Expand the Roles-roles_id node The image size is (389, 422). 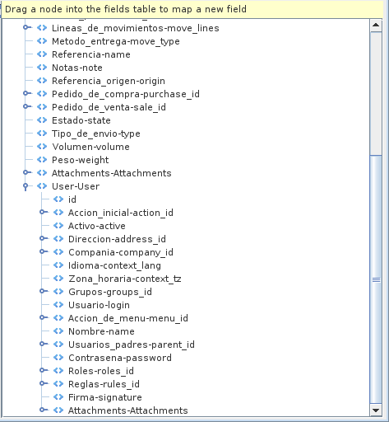pyautogui.click(x=43, y=370)
